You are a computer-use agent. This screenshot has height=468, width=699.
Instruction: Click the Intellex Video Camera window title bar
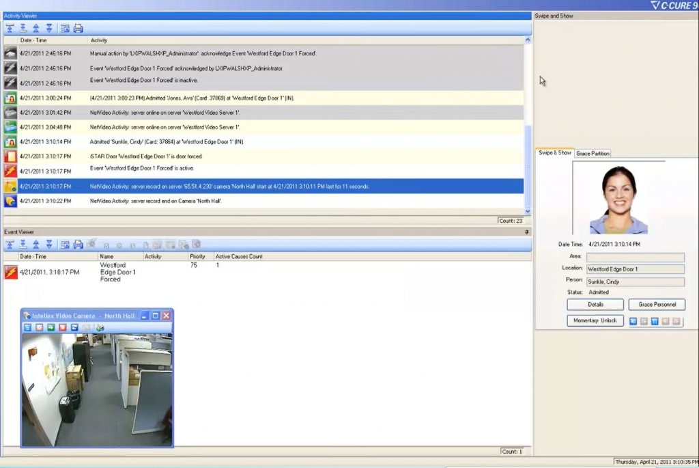click(x=83, y=316)
